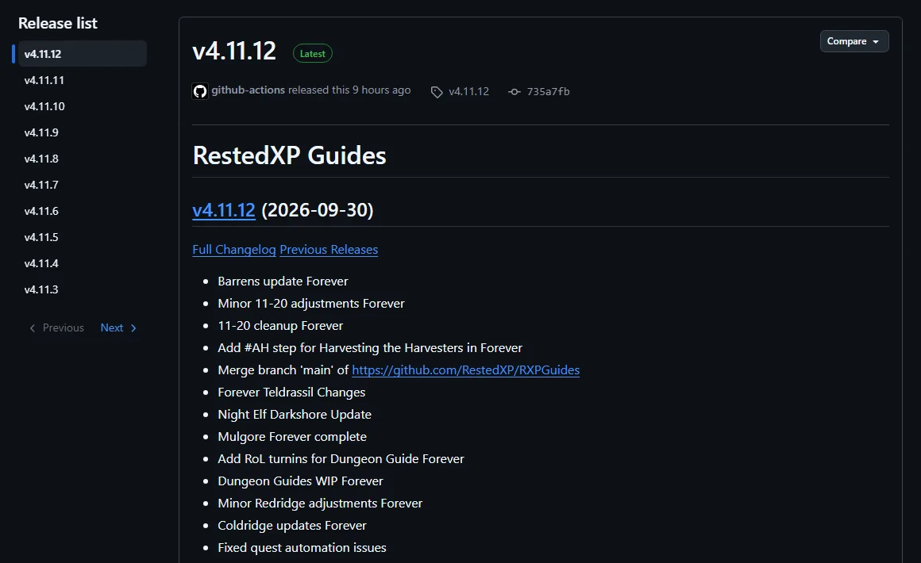This screenshot has height=563, width=921.
Task: Click the RestedXP Guides heading
Action: 290,155
